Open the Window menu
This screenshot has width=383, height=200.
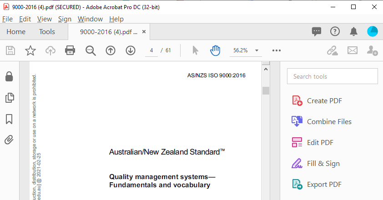coord(90,19)
